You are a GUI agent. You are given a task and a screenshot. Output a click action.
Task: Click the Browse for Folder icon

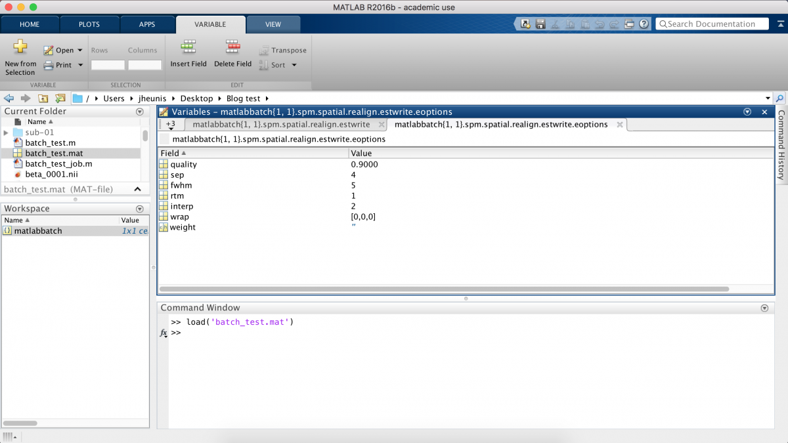tap(60, 98)
